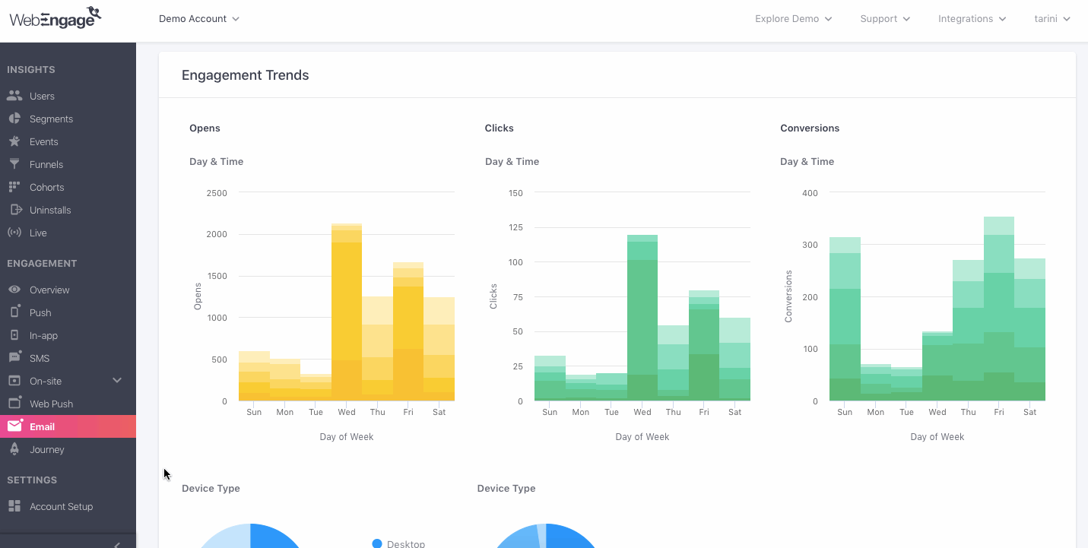Click the Account Setup dashboard icon
The height and width of the screenshot is (548, 1088).
click(14, 506)
